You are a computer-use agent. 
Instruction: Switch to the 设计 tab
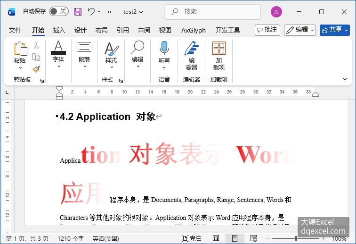[x=81, y=30]
